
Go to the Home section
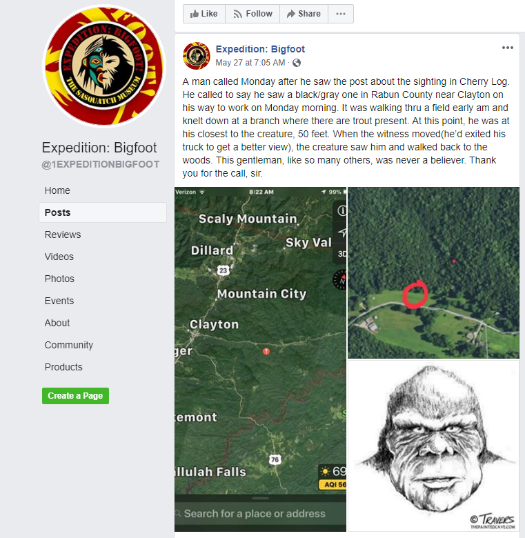point(57,190)
